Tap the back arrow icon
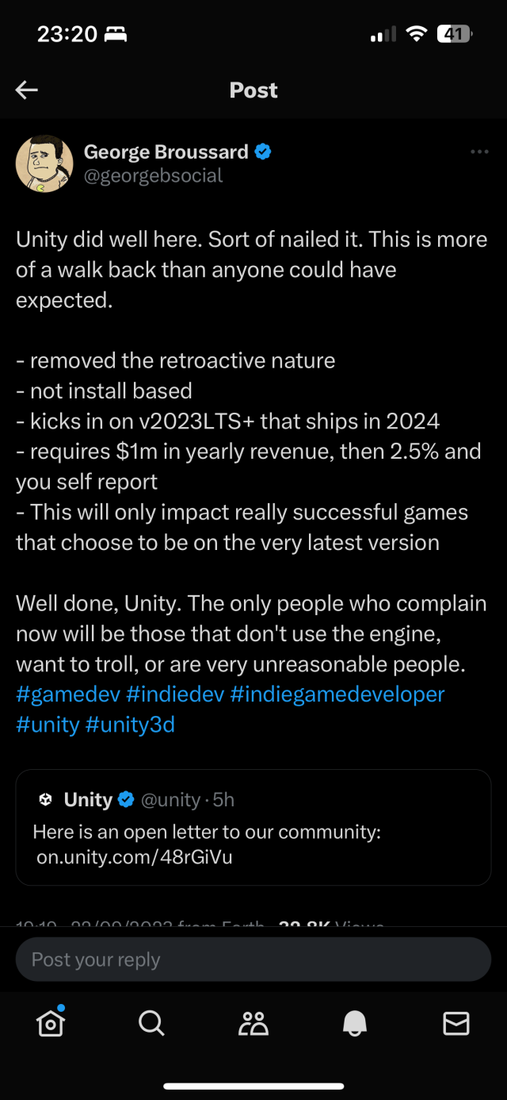 27,90
